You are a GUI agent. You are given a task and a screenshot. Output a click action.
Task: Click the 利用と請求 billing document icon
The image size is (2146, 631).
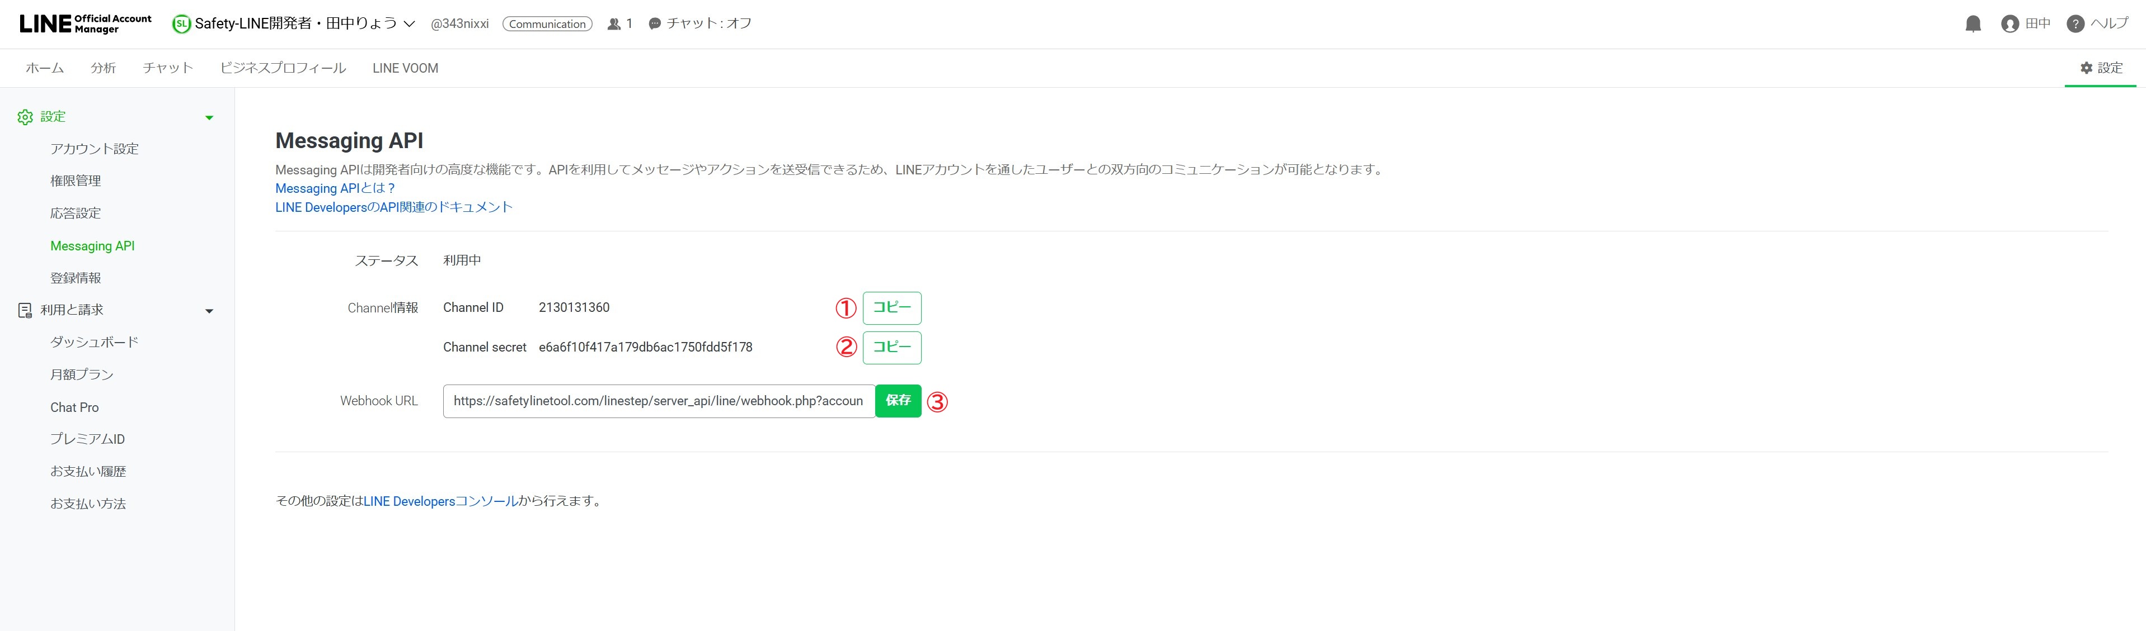click(25, 311)
